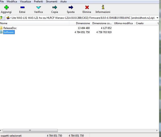The image size is (161, 137).
Task: Click the scrollbar left arrow
Action: point(1,130)
